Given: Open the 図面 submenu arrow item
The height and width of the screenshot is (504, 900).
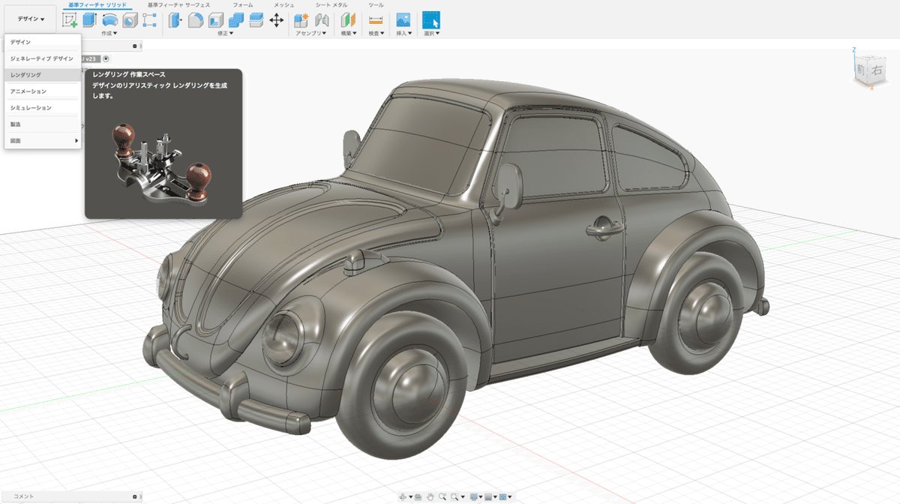Looking at the screenshot, I should (42, 140).
